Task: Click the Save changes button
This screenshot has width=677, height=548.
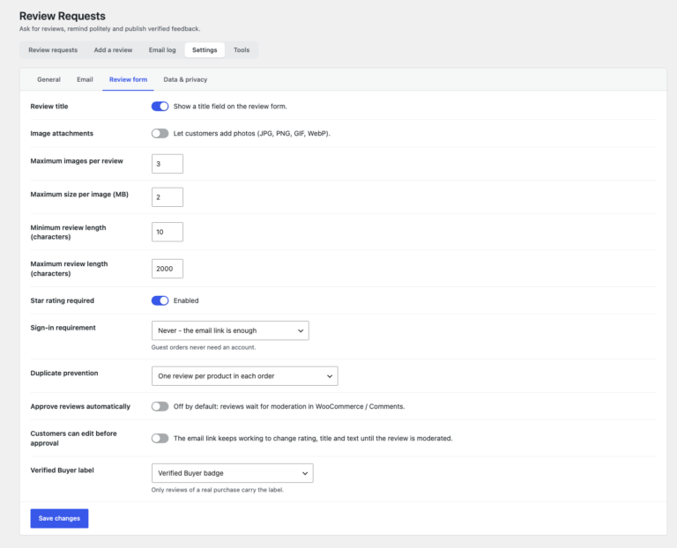Action: point(59,518)
